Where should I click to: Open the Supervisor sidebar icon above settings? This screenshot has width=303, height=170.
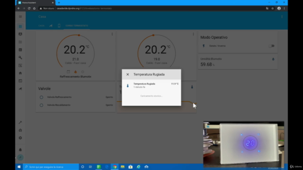point(20,130)
